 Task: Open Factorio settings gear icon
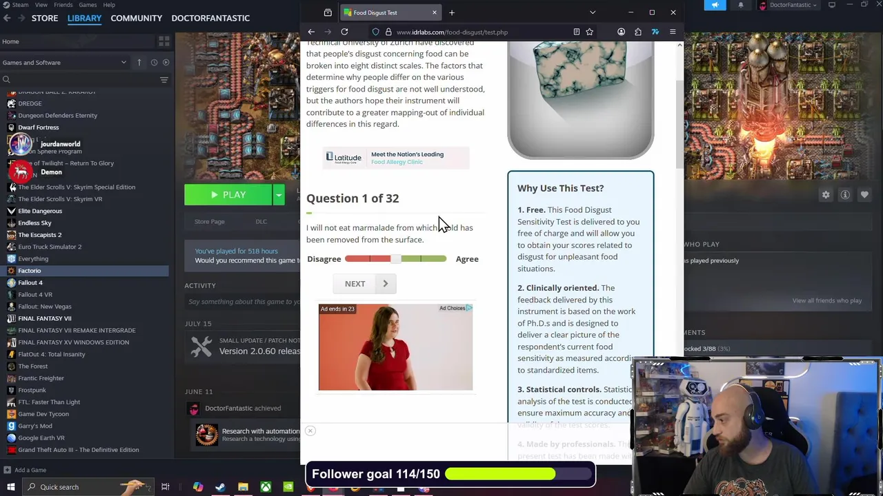point(826,195)
